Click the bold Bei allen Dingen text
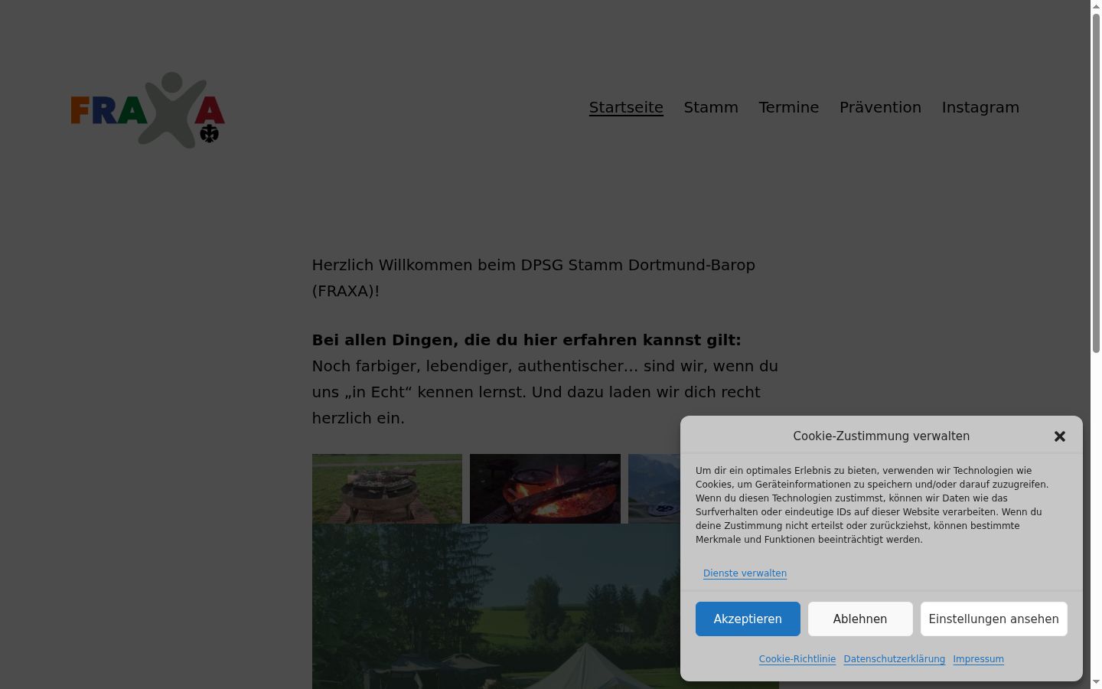Image resolution: width=1102 pixels, height=689 pixels. [527, 340]
